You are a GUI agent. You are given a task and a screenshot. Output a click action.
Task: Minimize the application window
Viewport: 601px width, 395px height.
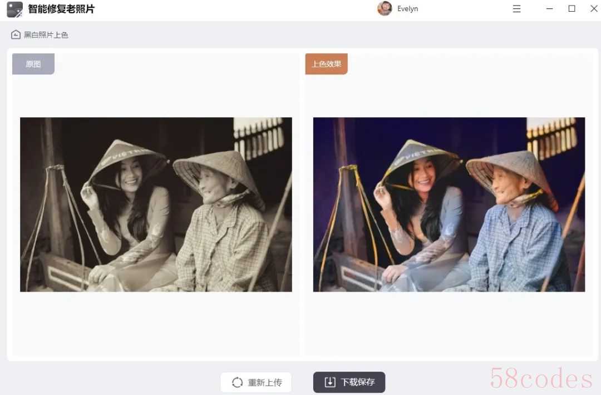coord(550,9)
